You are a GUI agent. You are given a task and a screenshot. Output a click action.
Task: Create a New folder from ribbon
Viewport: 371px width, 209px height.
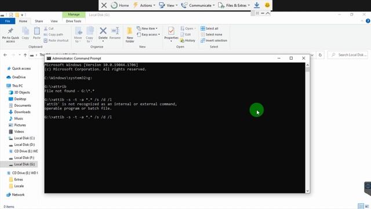pos(130,35)
